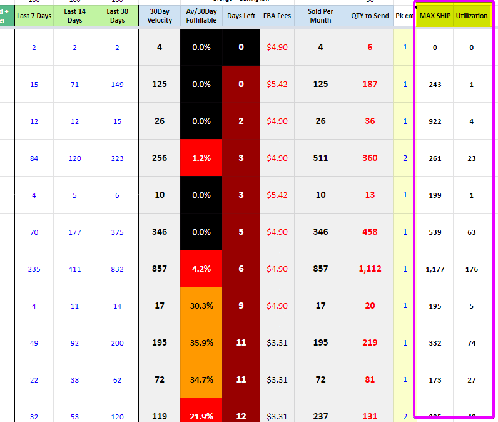Select the Days Left cell showing 5

tap(241, 232)
